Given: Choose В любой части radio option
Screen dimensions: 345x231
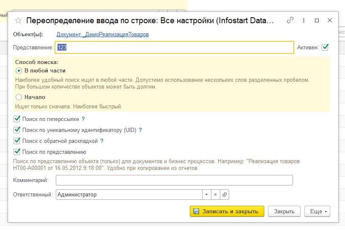Looking at the screenshot, I should 19,71.
